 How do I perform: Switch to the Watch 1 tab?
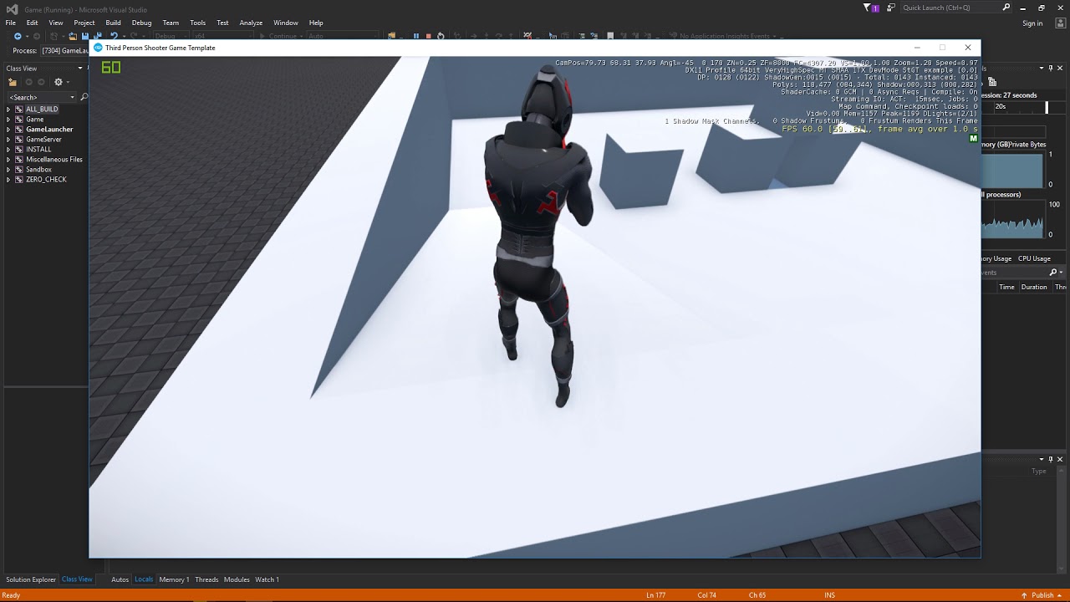[x=267, y=579]
